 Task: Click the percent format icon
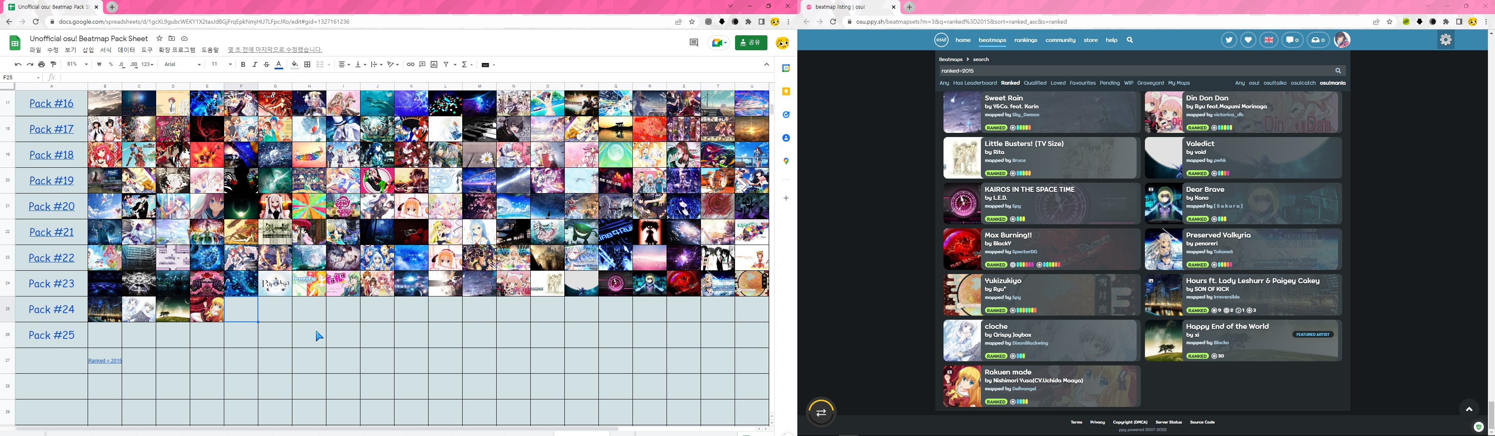tap(111, 64)
